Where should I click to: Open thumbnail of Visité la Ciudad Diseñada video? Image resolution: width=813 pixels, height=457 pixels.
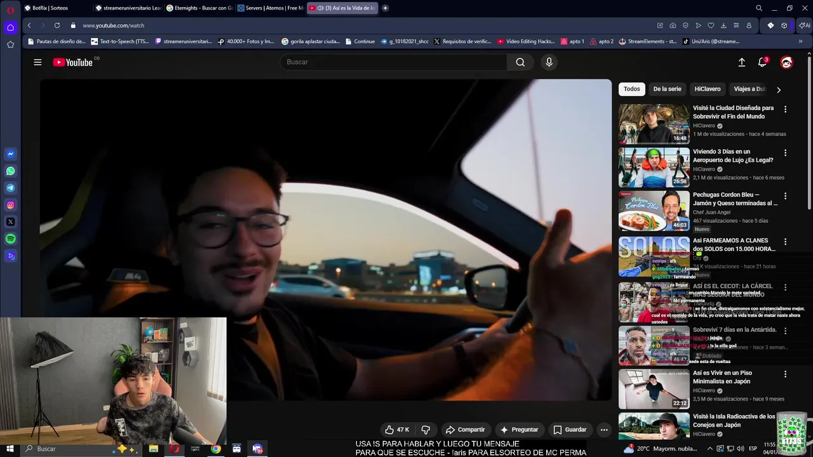[654, 124]
